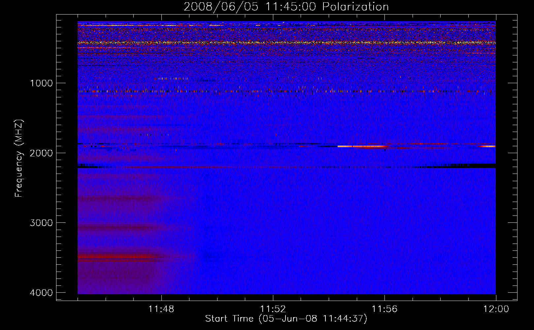Click the '2000' frequency tick label
The image size is (534, 330).
click(41, 153)
